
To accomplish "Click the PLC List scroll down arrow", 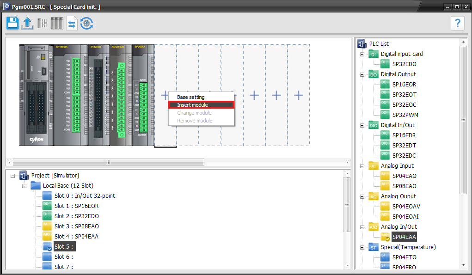I will [463, 265].
